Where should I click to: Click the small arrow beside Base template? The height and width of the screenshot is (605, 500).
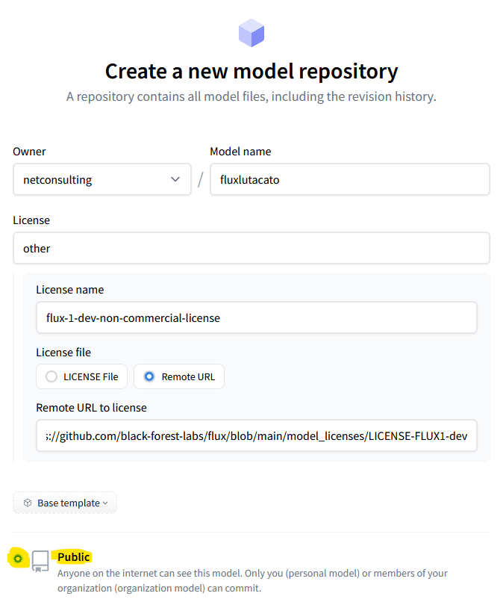coord(105,503)
